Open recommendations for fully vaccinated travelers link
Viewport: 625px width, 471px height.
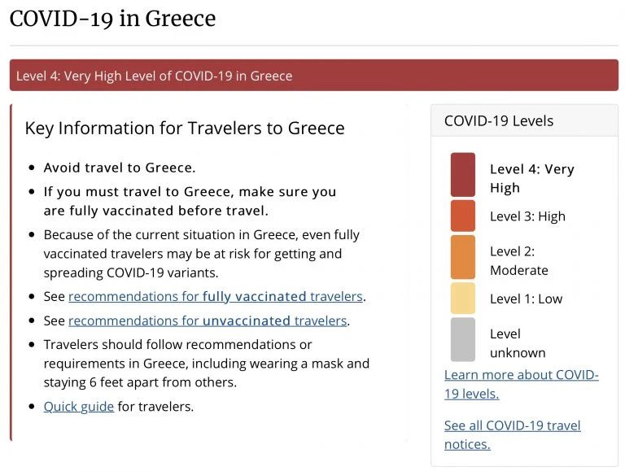tap(216, 296)
